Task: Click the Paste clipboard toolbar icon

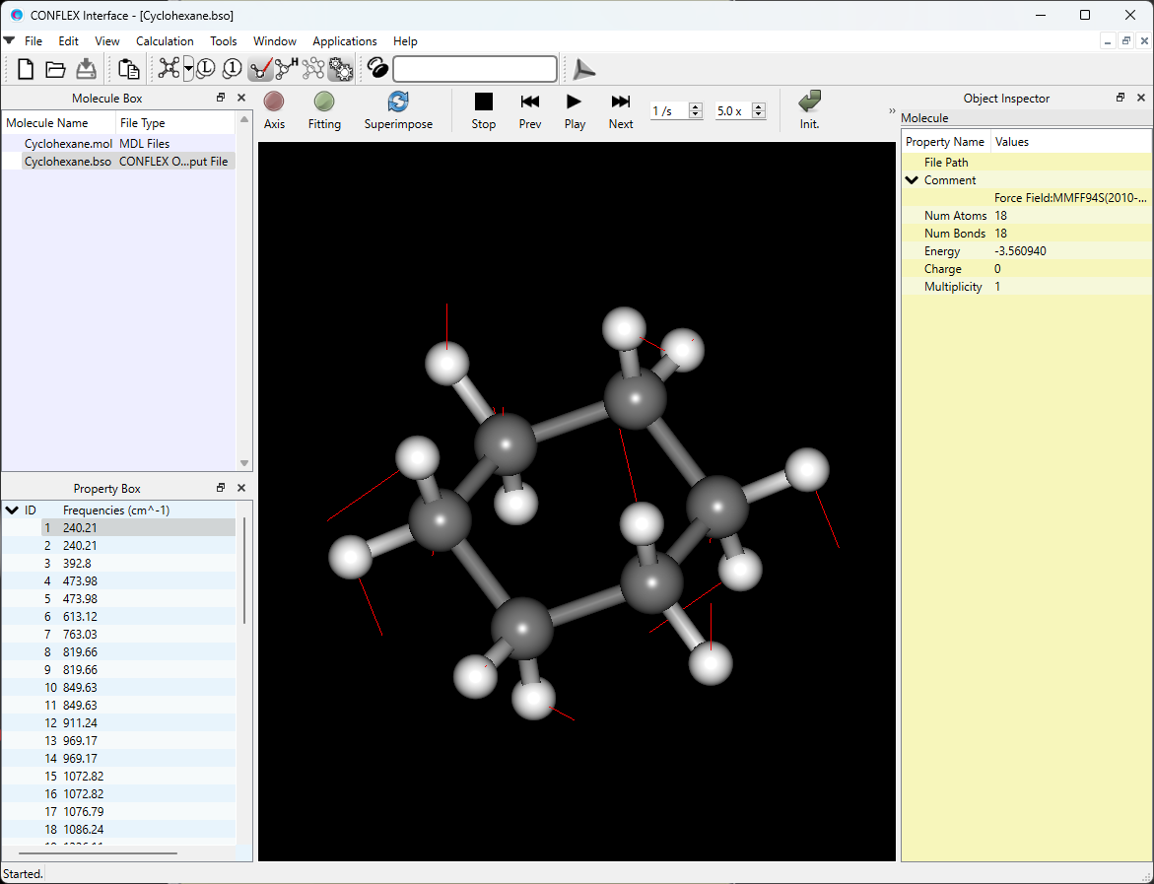Action: pos(128,69)
